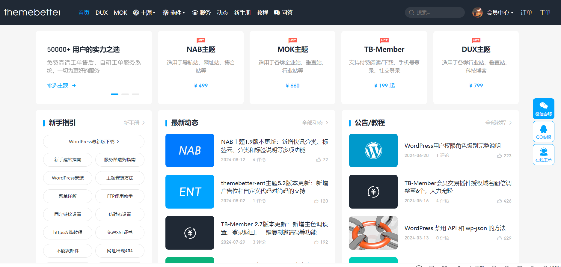
Task: Like the WordPress 禁用 API article
Action: coord(499,238)
